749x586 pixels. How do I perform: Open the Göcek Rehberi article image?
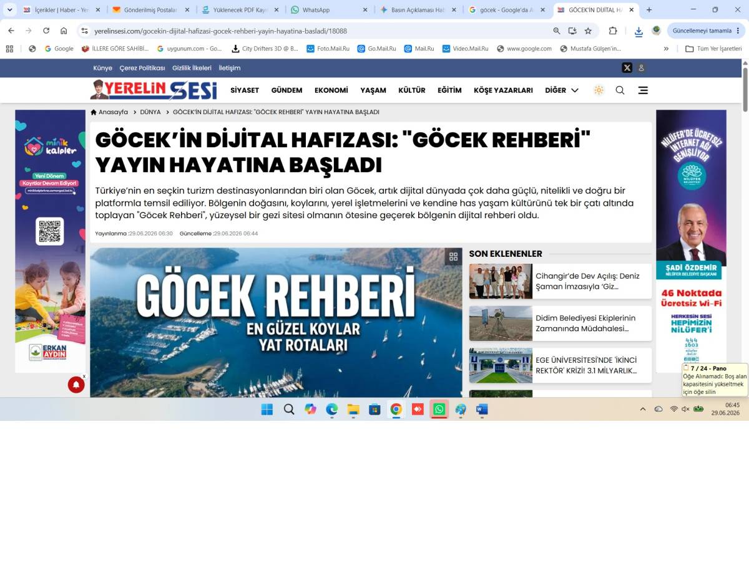point(276,322)
